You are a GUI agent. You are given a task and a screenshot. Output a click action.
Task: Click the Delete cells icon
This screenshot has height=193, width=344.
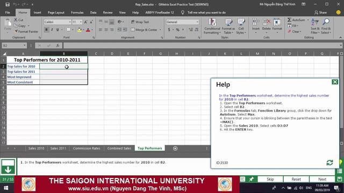click(x=267, y=22)
